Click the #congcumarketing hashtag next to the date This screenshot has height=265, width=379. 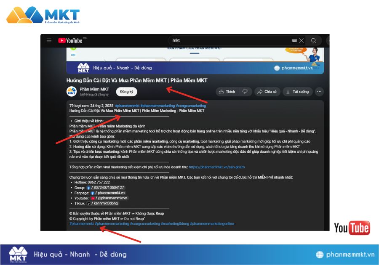coord(191,106)
